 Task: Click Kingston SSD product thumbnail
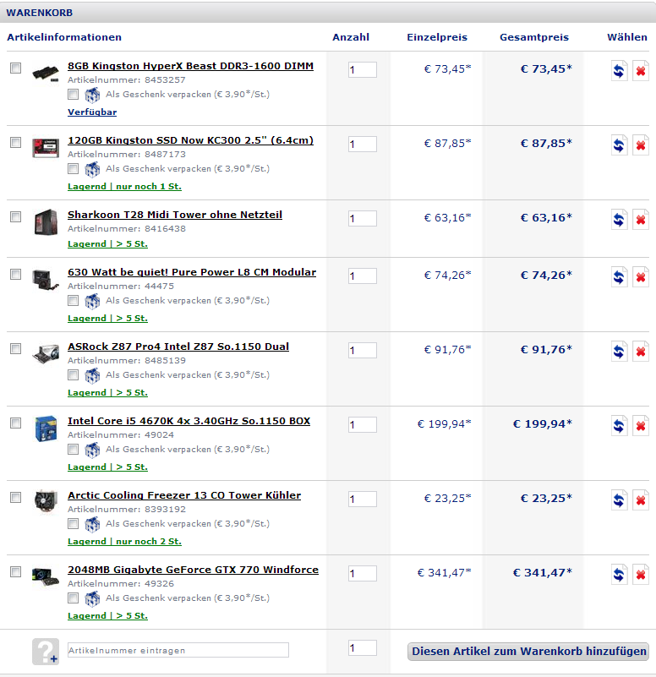coord(46,148)
